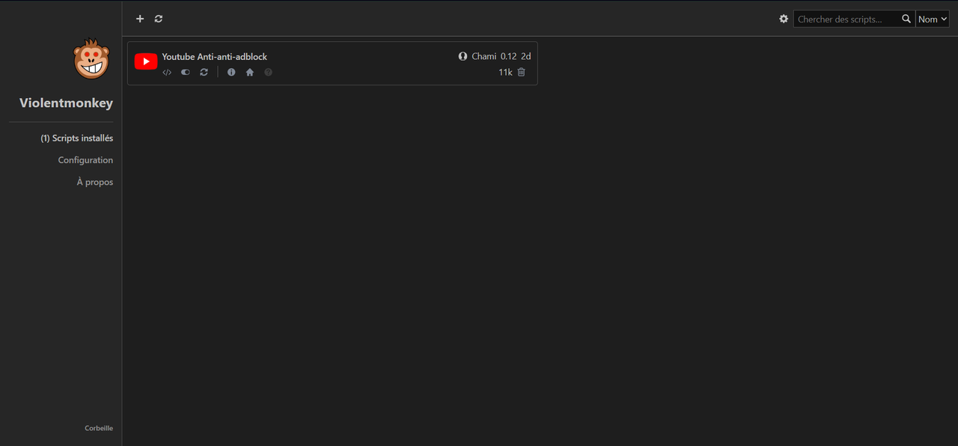The image size is (958, 446).
Task: Click the Violentmonkey title text
Action: 67,103
